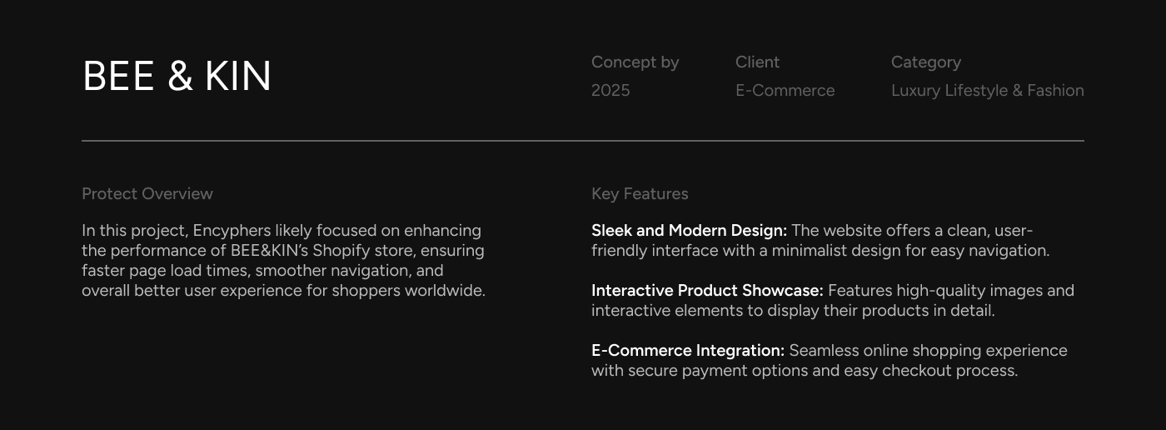Click the Protect Overview heading
The image size is (1166, 430).
click(x=147, y=193)
